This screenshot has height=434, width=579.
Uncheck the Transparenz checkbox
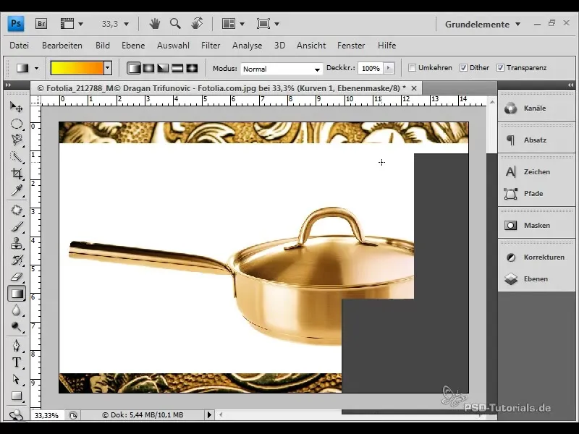(x=500, y=68)
